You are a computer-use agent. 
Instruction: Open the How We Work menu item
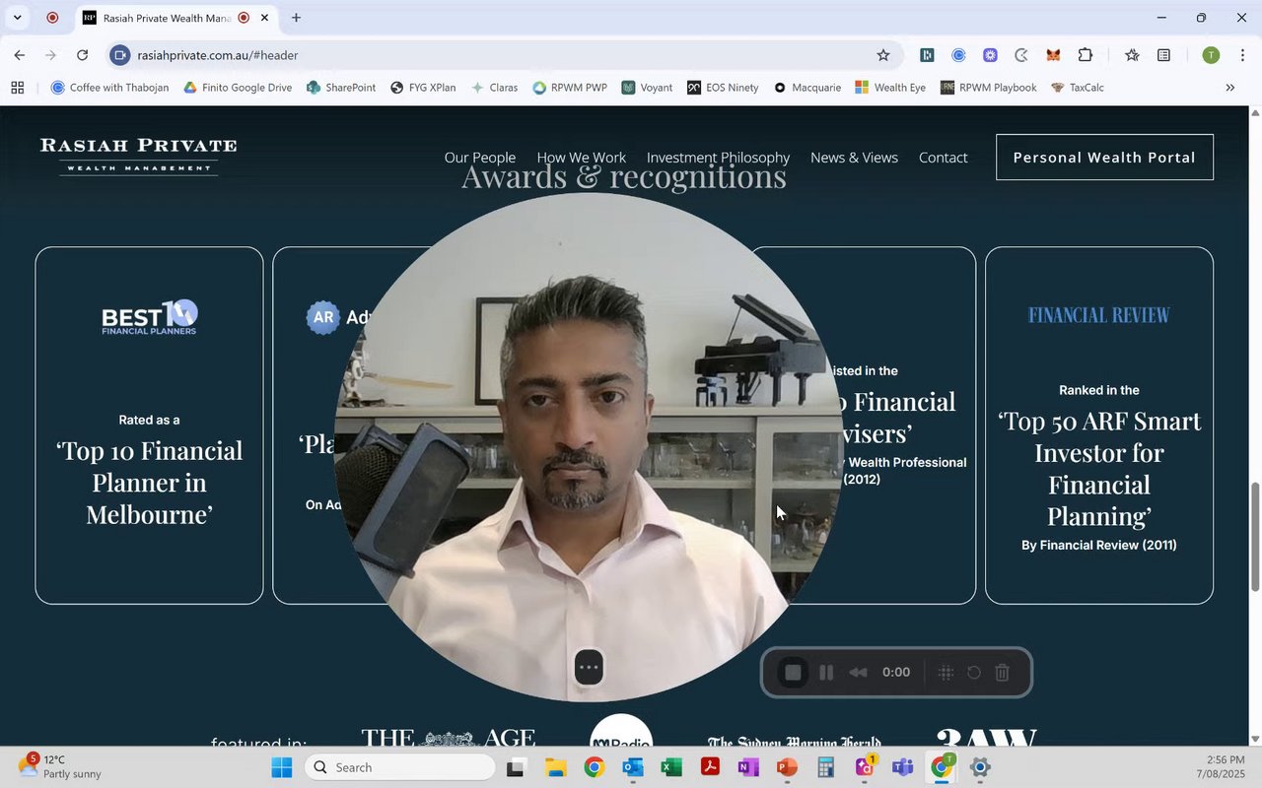(582, 158)
